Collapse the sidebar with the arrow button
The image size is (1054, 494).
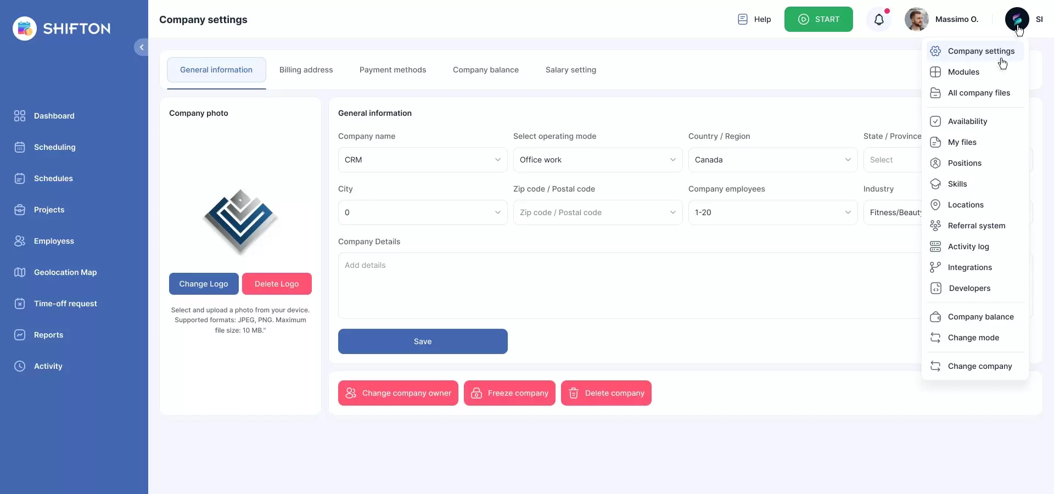point(141,47)
